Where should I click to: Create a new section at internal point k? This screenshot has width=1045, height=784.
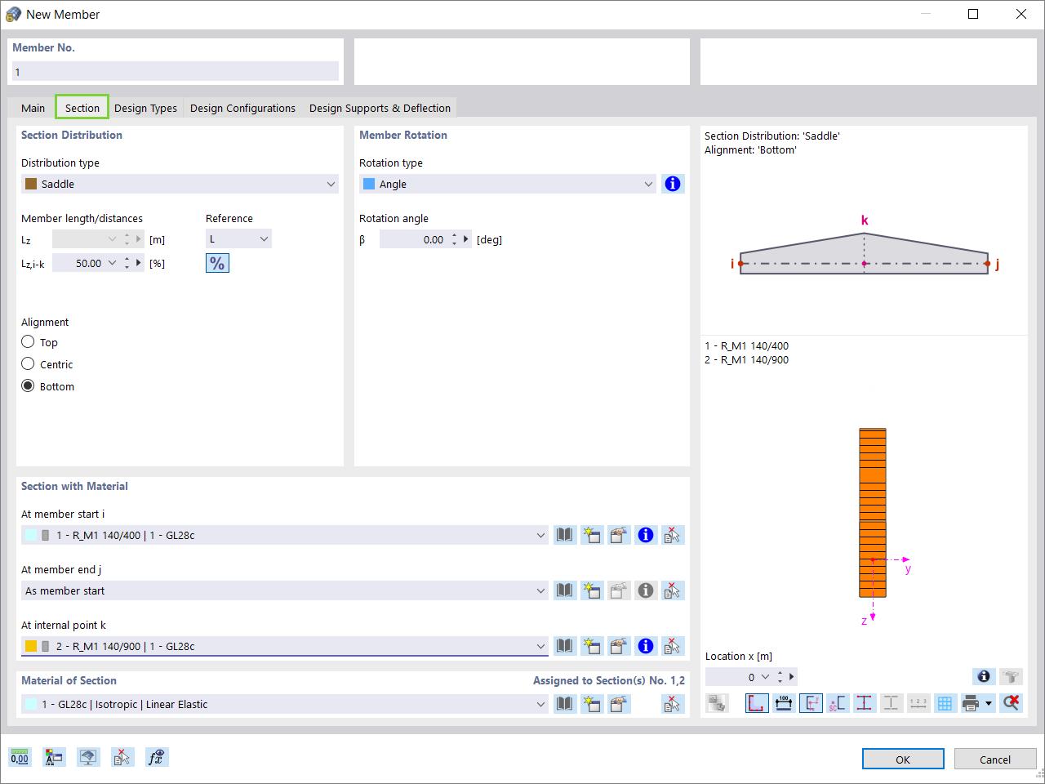coord(592,646)
